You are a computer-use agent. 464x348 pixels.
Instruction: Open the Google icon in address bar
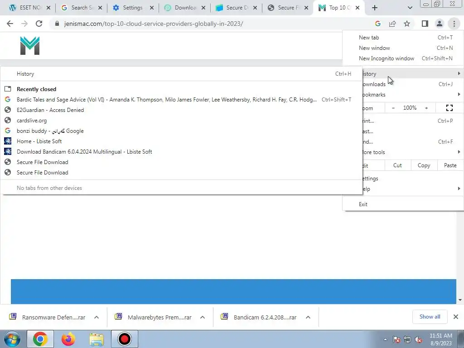pos(377,24)
